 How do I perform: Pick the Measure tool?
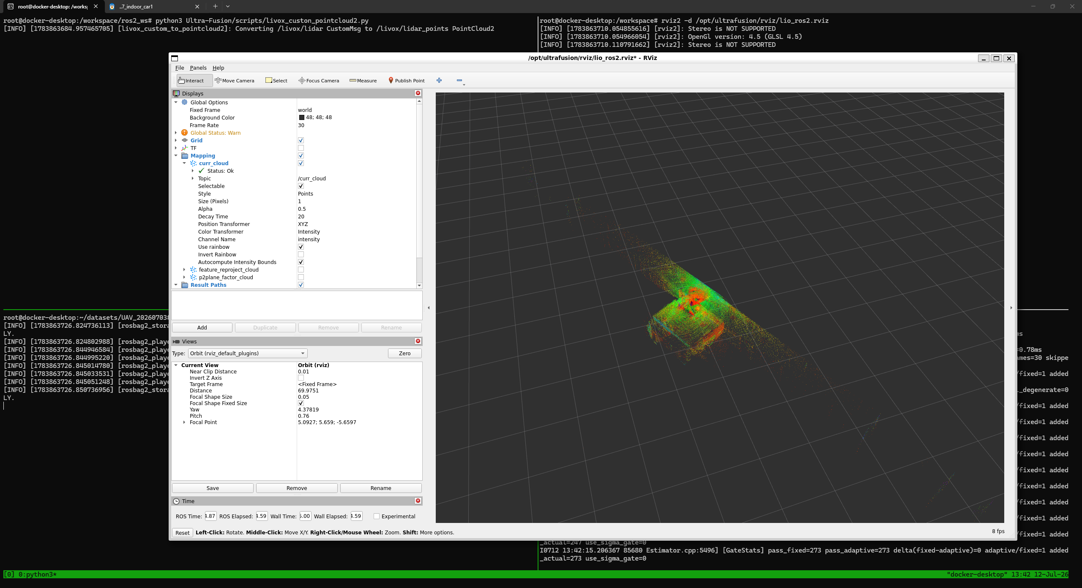pos(363,81)
